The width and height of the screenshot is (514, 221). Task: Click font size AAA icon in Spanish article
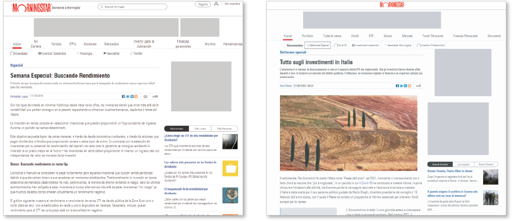[155, 96]
